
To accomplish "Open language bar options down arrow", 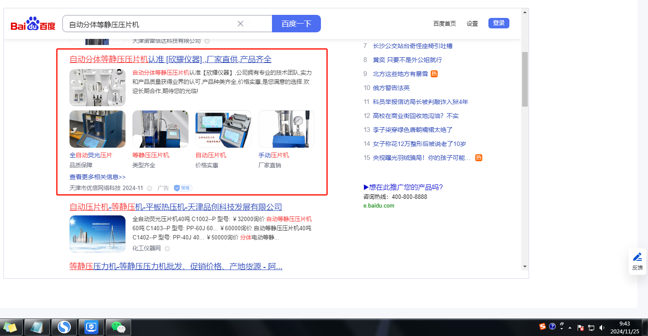I will click(x=562, y=329).
